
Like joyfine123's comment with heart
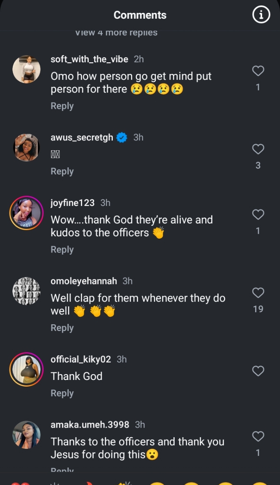tap(258, 214)
